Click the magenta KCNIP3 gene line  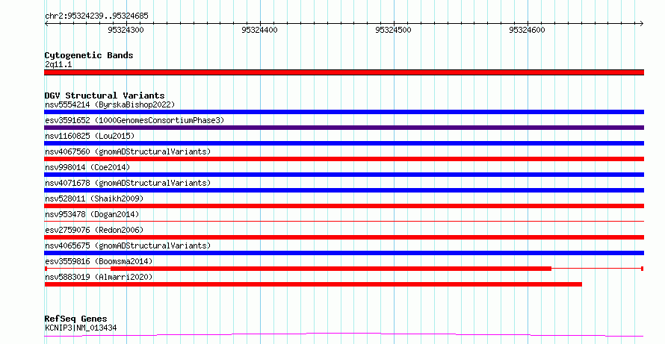[x=344, y=335]
